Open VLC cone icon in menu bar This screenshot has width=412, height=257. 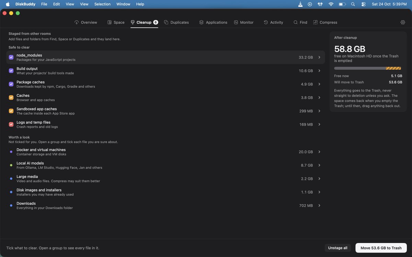pos(300,4)
